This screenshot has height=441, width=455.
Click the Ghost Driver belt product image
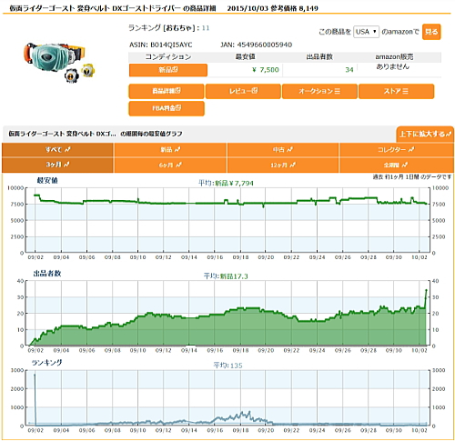[x=59, y=62]
